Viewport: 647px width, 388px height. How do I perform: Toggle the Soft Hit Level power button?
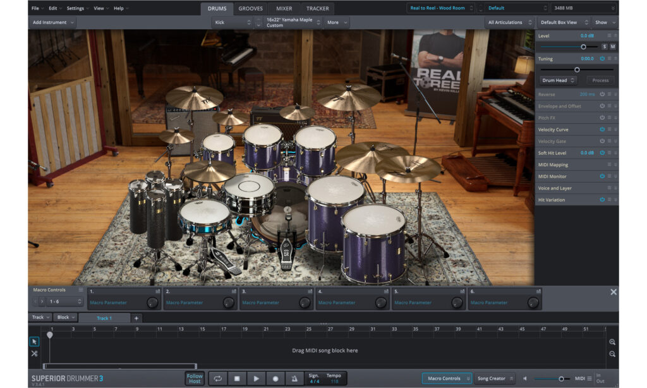click(602, 153)
